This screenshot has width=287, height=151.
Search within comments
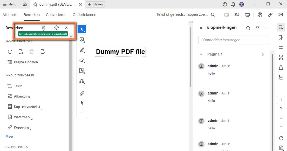pyautogui.click(x=248, y=28)
